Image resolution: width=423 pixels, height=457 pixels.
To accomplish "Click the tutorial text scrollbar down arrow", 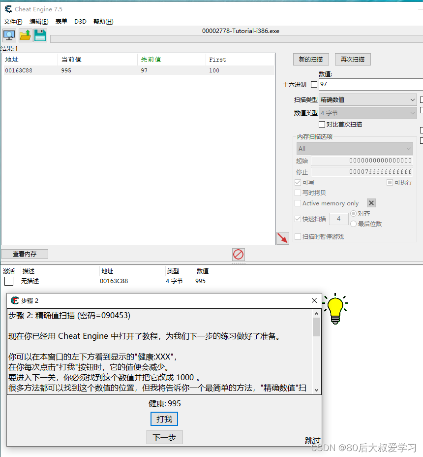I will click(x=316, y=390).
